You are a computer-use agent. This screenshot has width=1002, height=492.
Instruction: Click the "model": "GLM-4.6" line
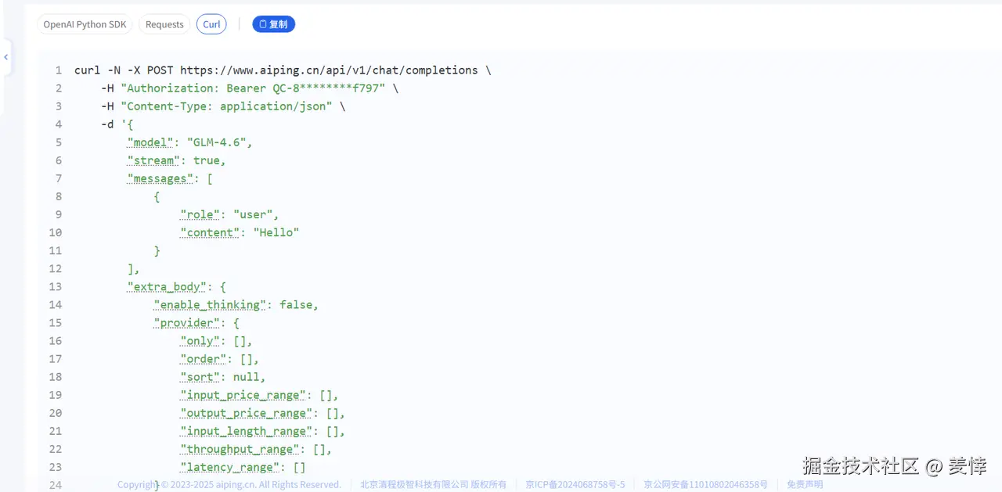(190, 142)
